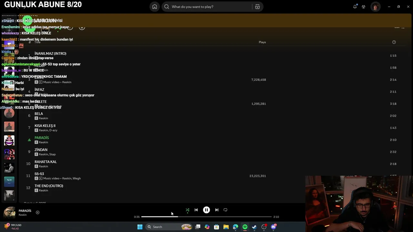Click the Music video icon on 55-53 row
The image size is (413, 232).
(x=41, y=179)
